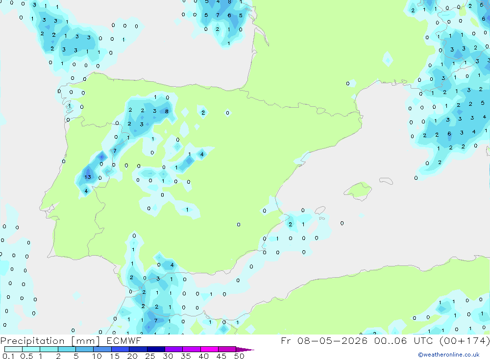
Task: Click the "Fr 08-05-2026 00..06 UTC (00+174)" date label
Action: tap(385, 341)
